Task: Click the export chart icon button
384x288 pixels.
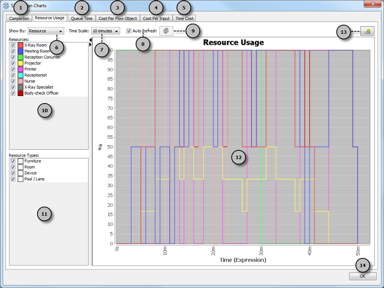Action: pos(367,31)
